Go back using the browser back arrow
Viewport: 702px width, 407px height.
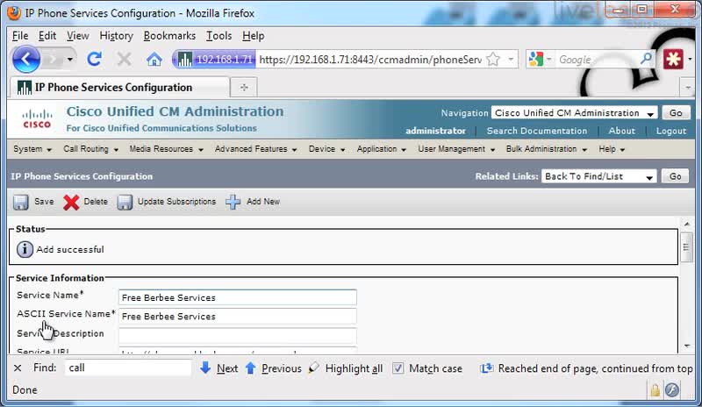(x=26, y=59)
